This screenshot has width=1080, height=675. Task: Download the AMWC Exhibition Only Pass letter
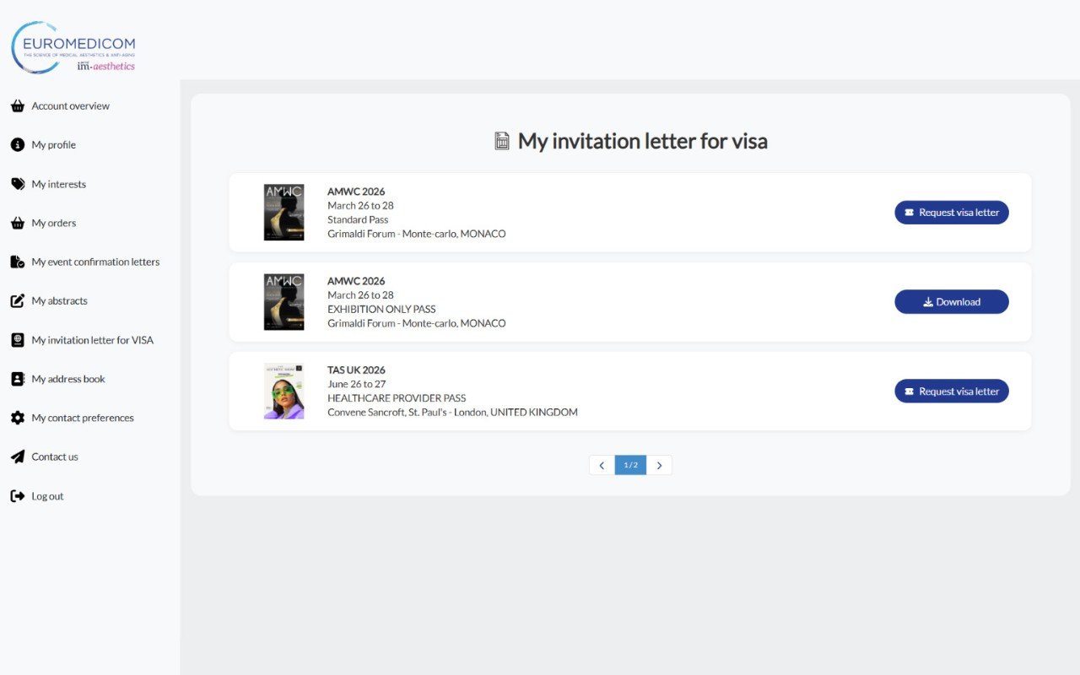point(951,302)
